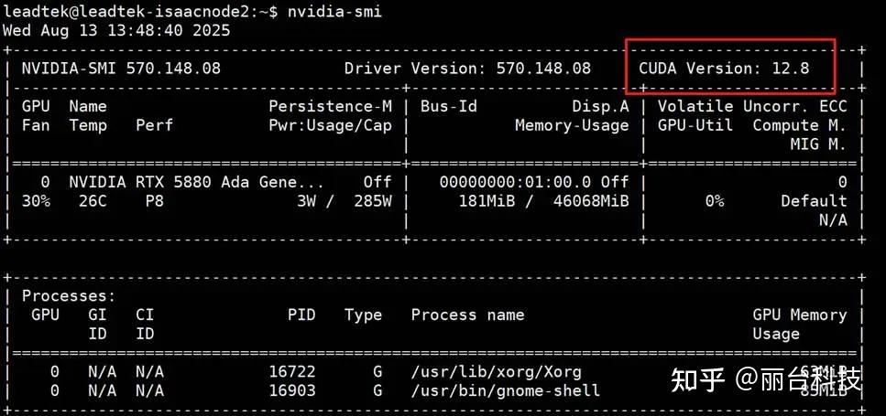Screen dimensions: 886x416
Task: Click the fan speed value 30%
Action: [x=36, y=201]
